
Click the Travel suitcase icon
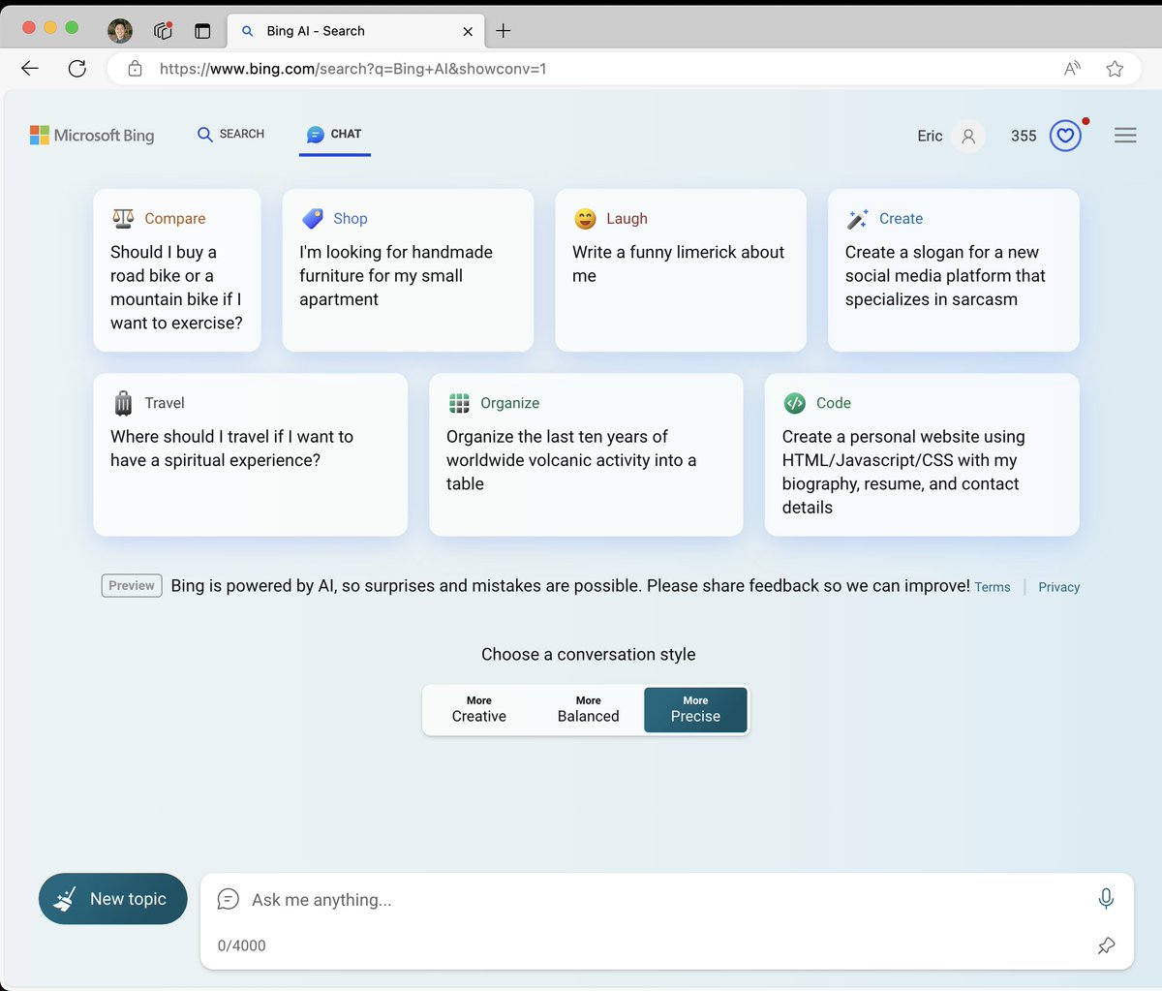point(124,402)
